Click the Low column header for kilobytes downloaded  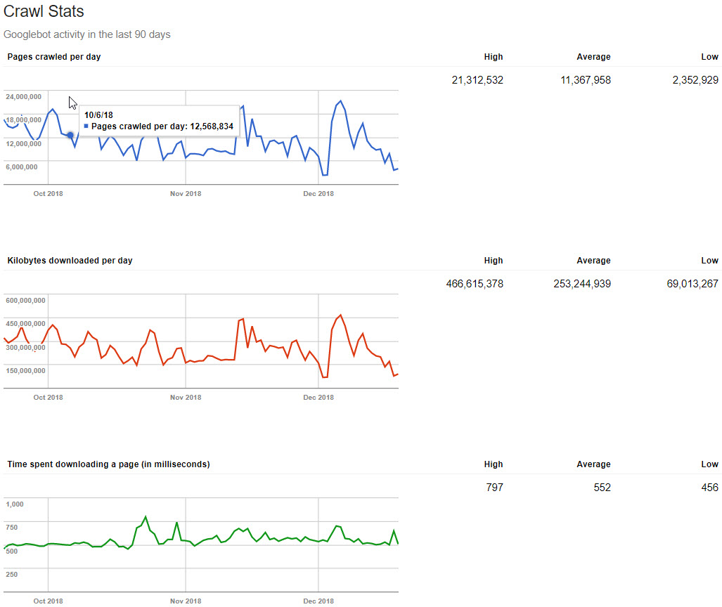click(709, 261)
